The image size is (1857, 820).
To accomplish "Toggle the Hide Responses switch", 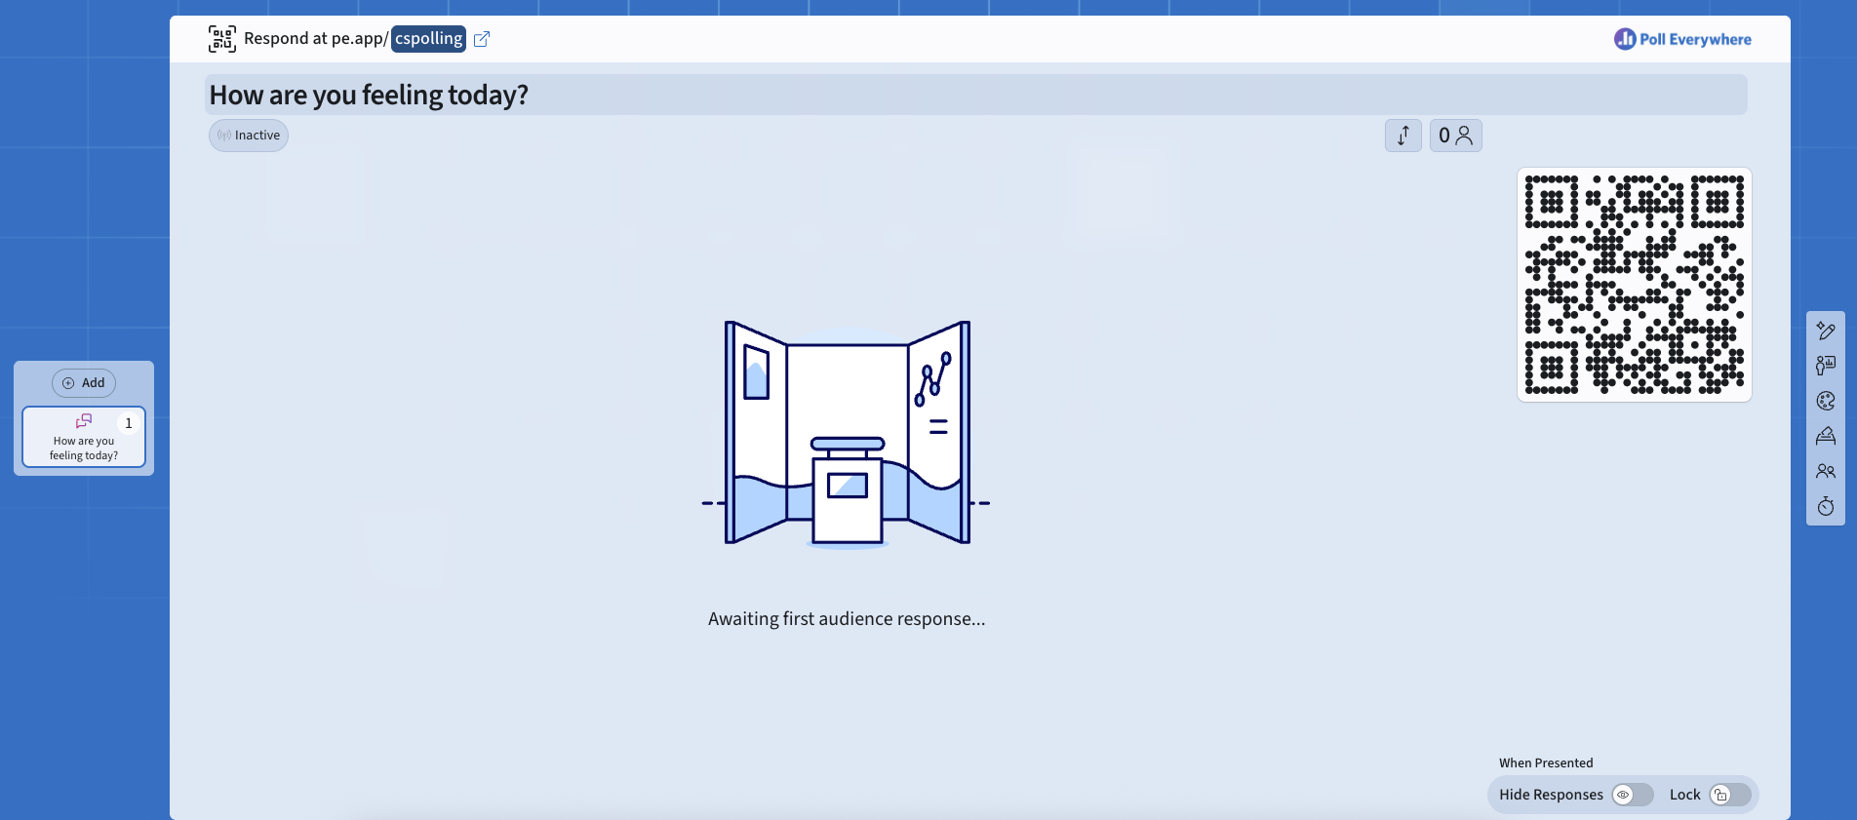I will (1632, 795).
